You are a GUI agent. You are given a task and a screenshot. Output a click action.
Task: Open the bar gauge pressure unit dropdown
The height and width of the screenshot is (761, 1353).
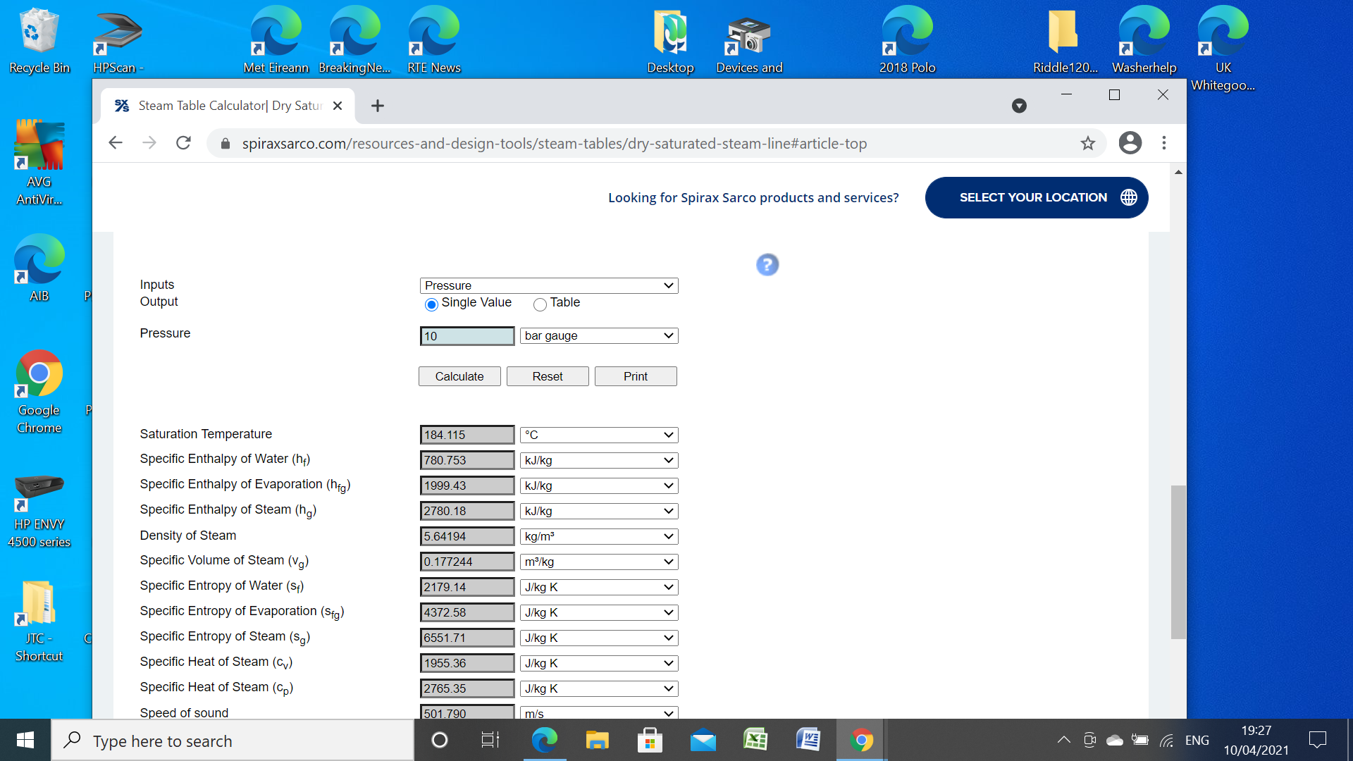(599, 335)
